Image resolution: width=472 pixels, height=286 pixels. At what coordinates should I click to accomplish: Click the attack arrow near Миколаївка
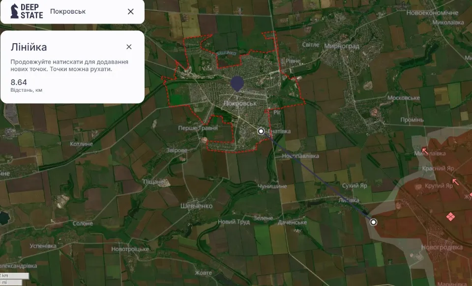[x=424, y=150]
